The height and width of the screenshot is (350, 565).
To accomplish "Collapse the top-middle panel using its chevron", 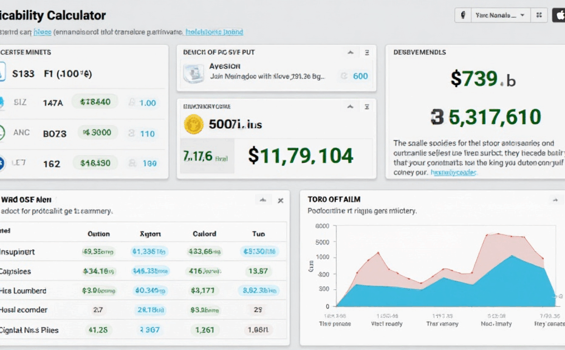I will coord(350,53).
